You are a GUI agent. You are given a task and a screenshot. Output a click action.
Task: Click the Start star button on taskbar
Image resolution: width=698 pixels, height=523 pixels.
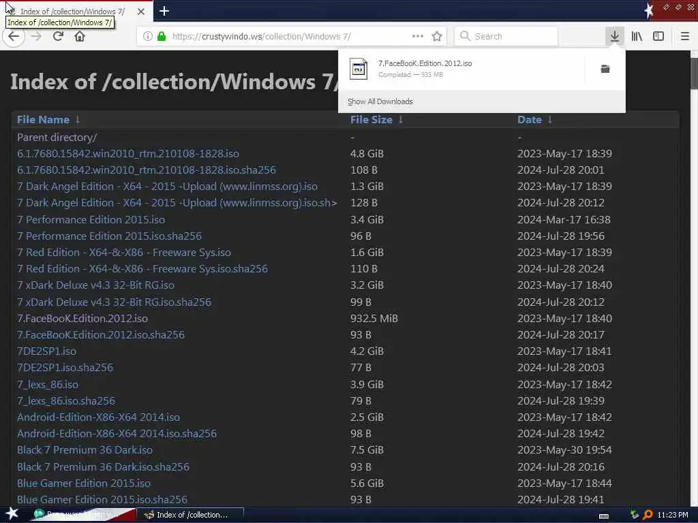(x=12, y=514)
